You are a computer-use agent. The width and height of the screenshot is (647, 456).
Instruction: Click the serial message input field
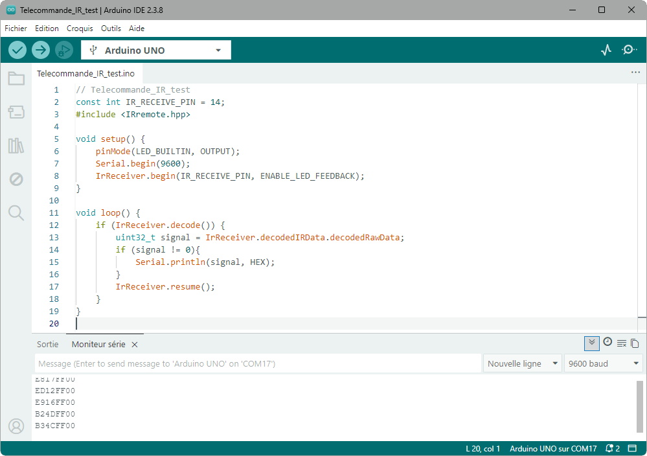(258, 363)
